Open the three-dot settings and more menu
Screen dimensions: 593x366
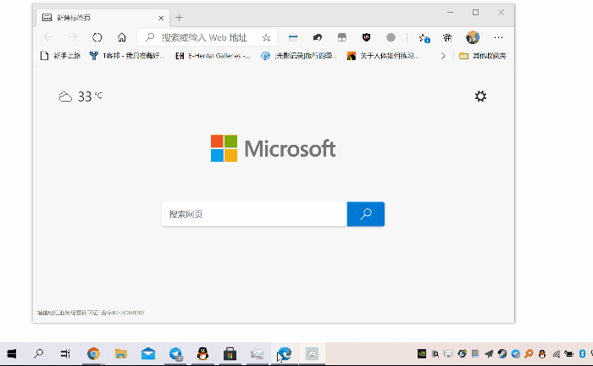click(x=498, y=37)
